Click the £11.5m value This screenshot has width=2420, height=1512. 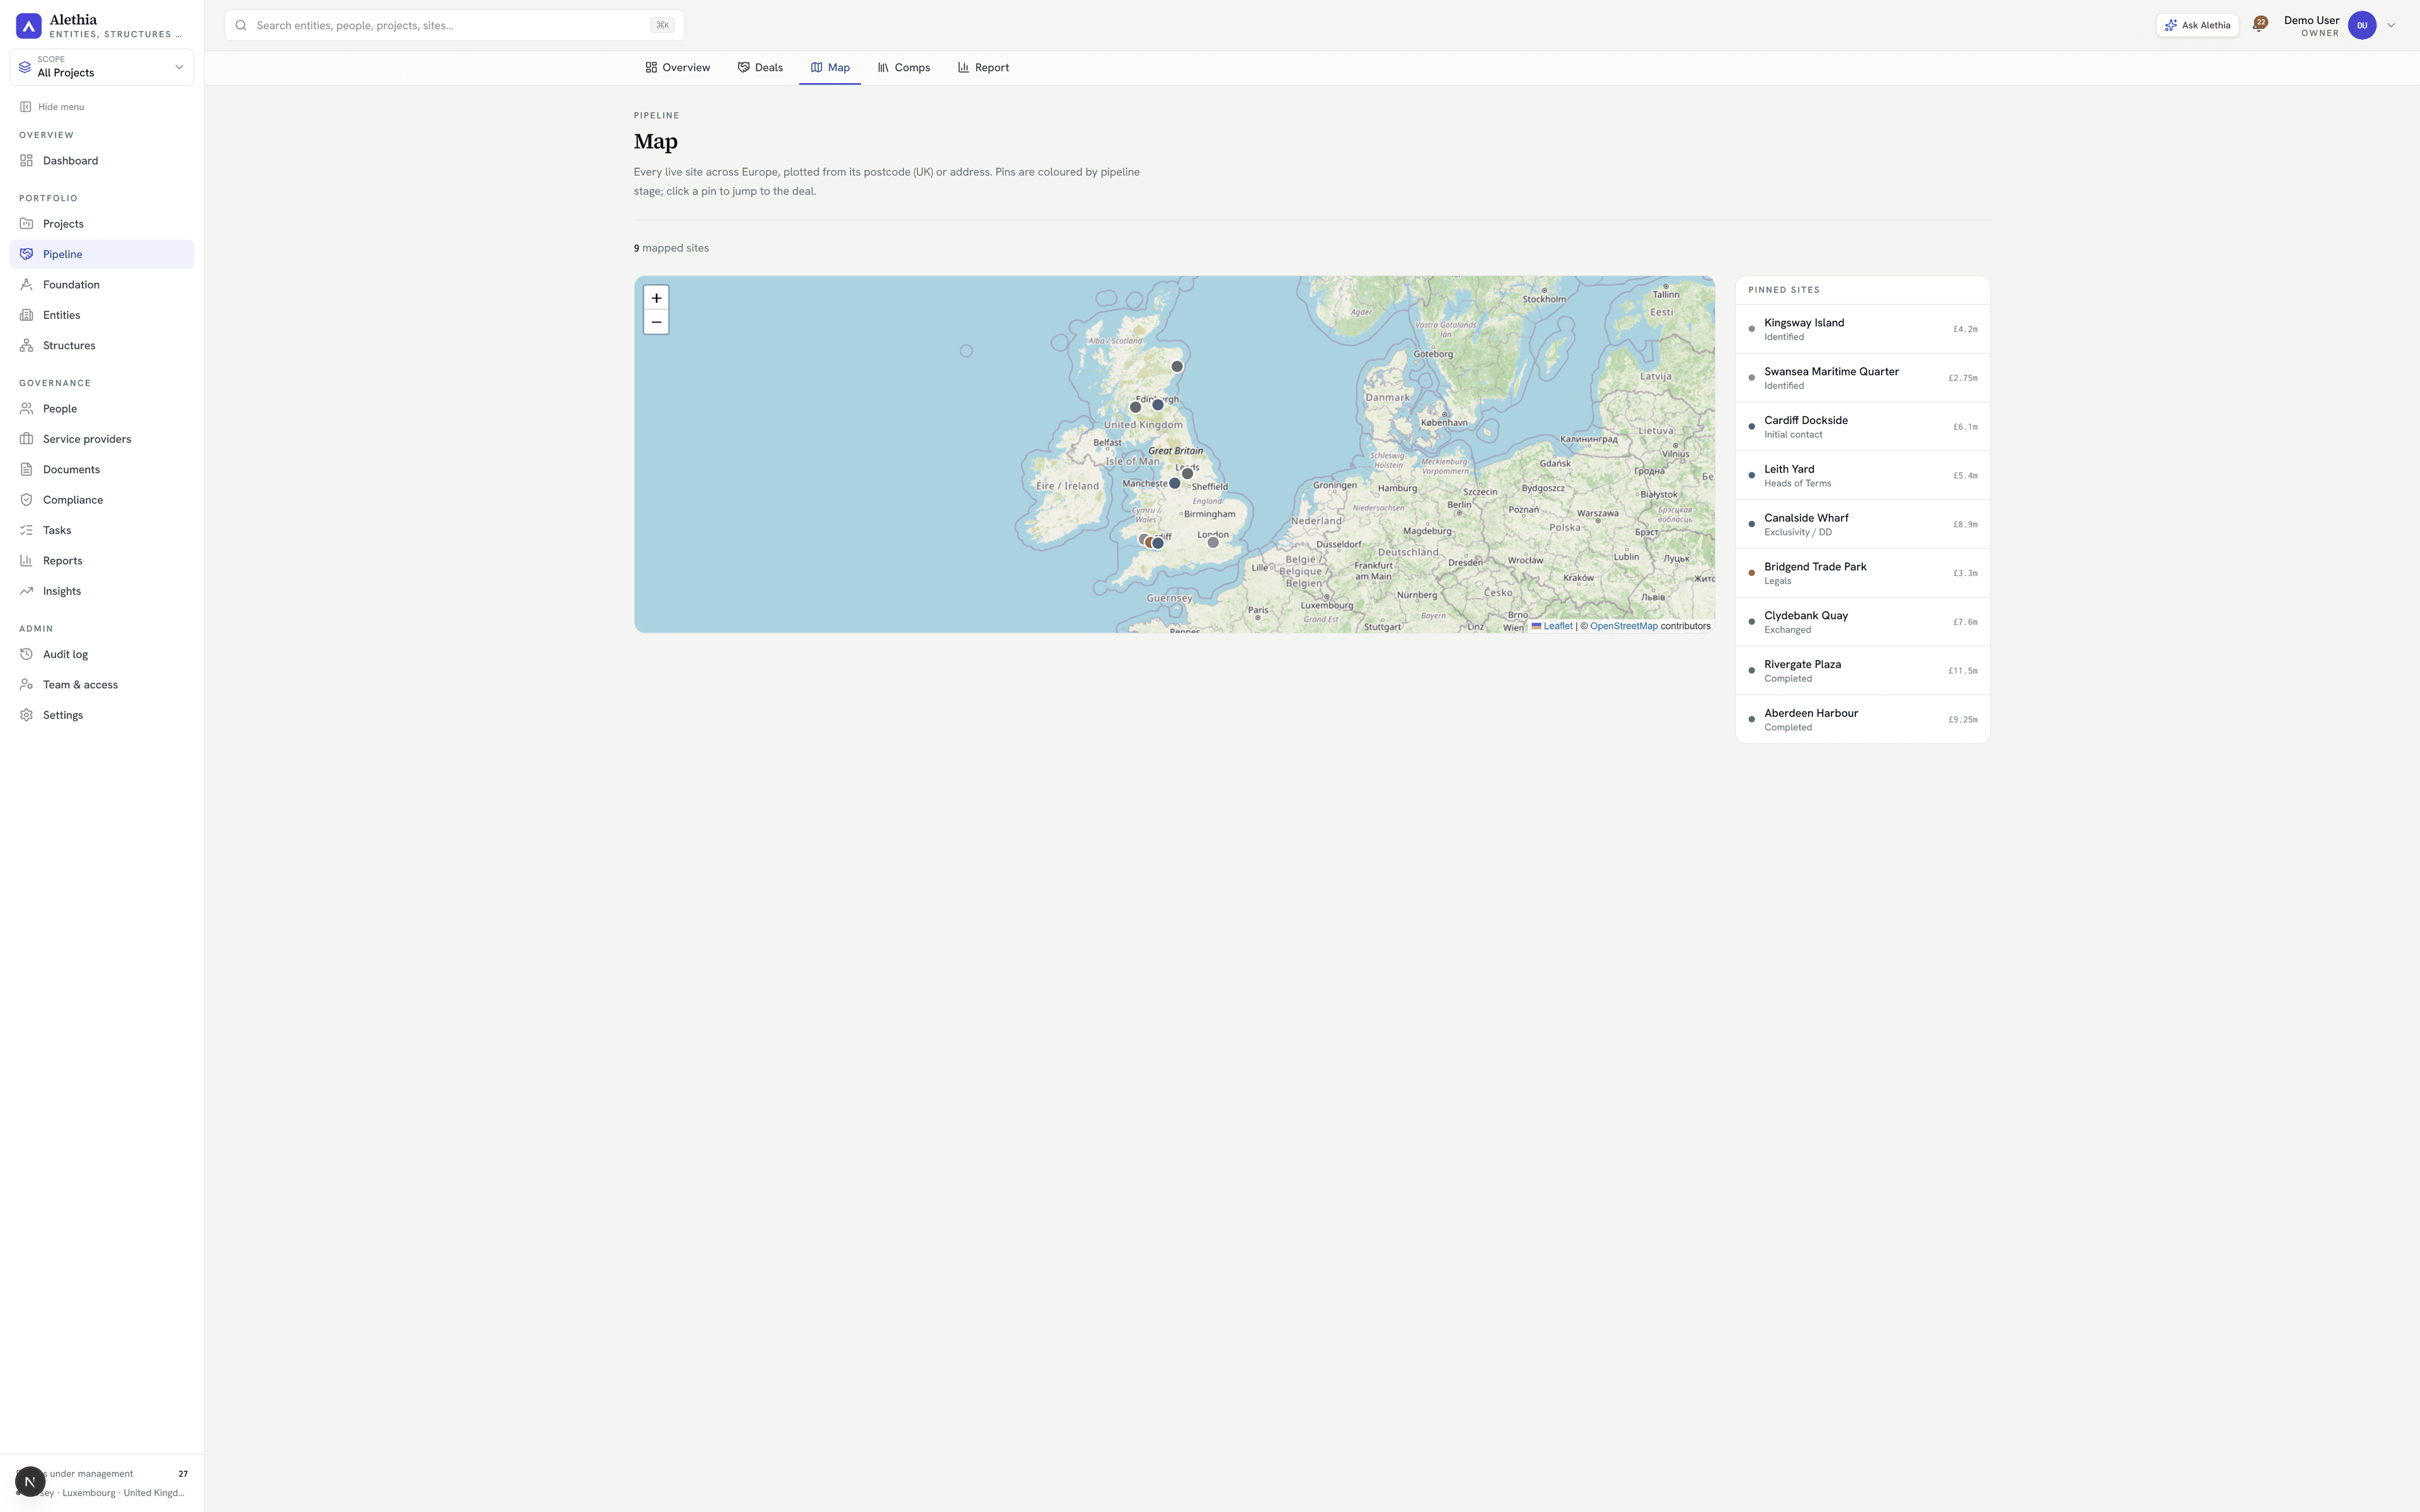[1962, 671]
